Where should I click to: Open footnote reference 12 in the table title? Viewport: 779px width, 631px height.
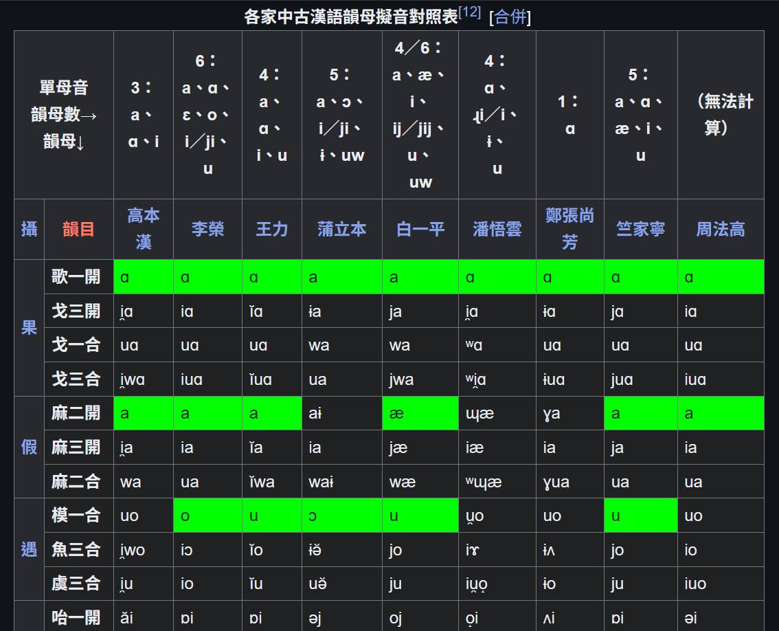[x=469, y=12]
